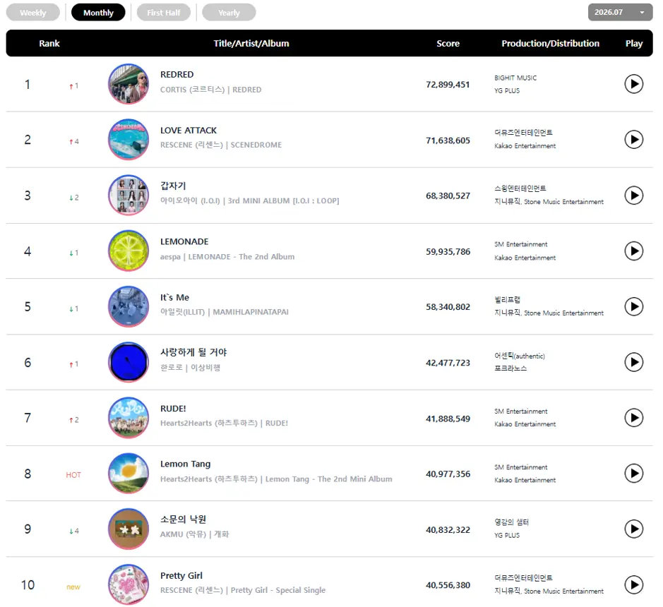Play the song REDRED

tap(633, 84)
